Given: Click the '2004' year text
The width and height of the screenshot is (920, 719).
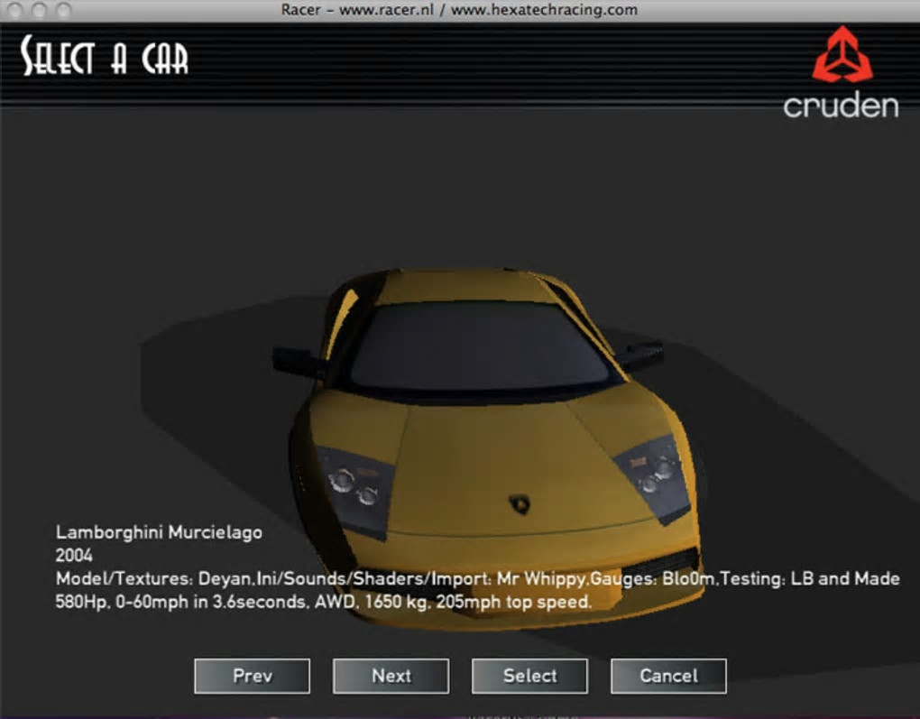Looking at the screenshot, I should tap(74, 555).
